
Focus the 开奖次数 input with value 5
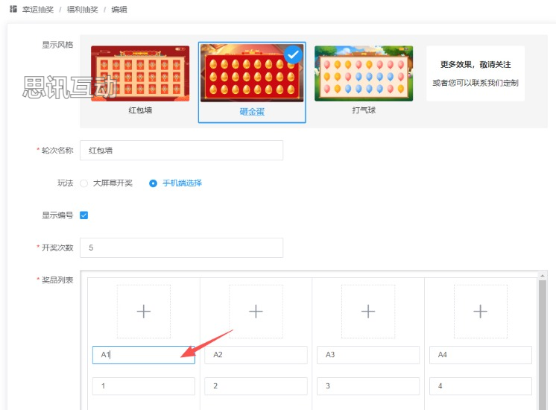(181, 247)
